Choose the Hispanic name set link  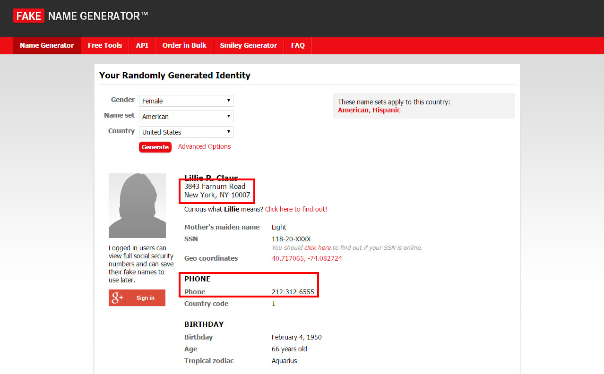386,110
